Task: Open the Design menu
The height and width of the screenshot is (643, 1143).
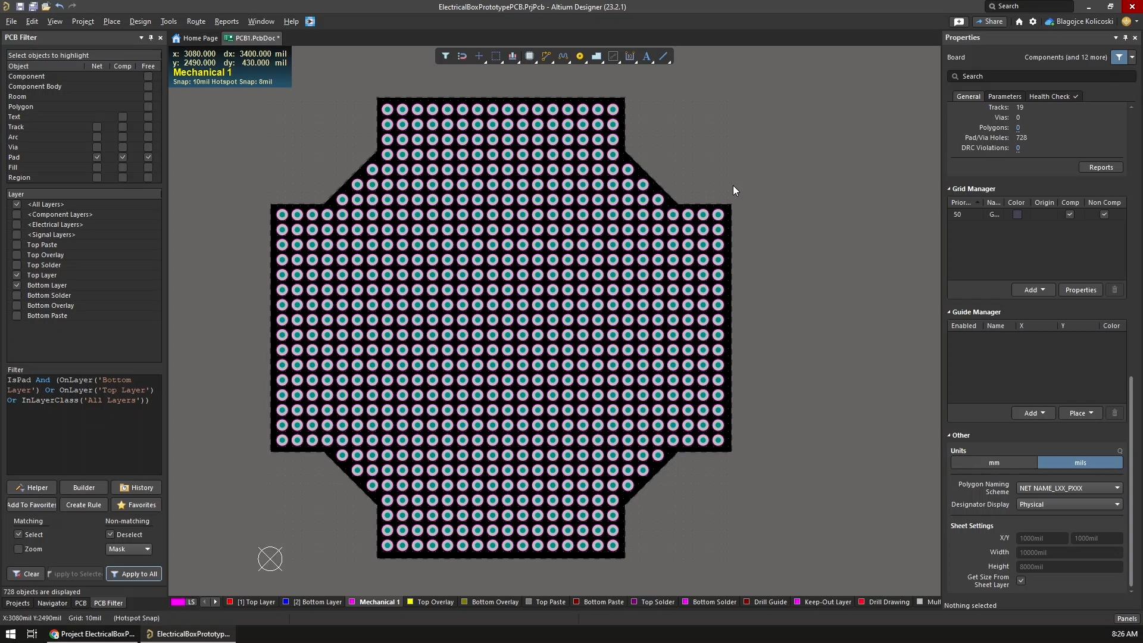Action: [x=140, y=21]
